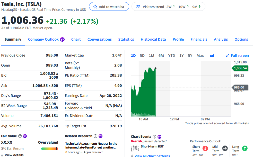Click the Avg. Volume value 26,107,768

tap(48, 126)
